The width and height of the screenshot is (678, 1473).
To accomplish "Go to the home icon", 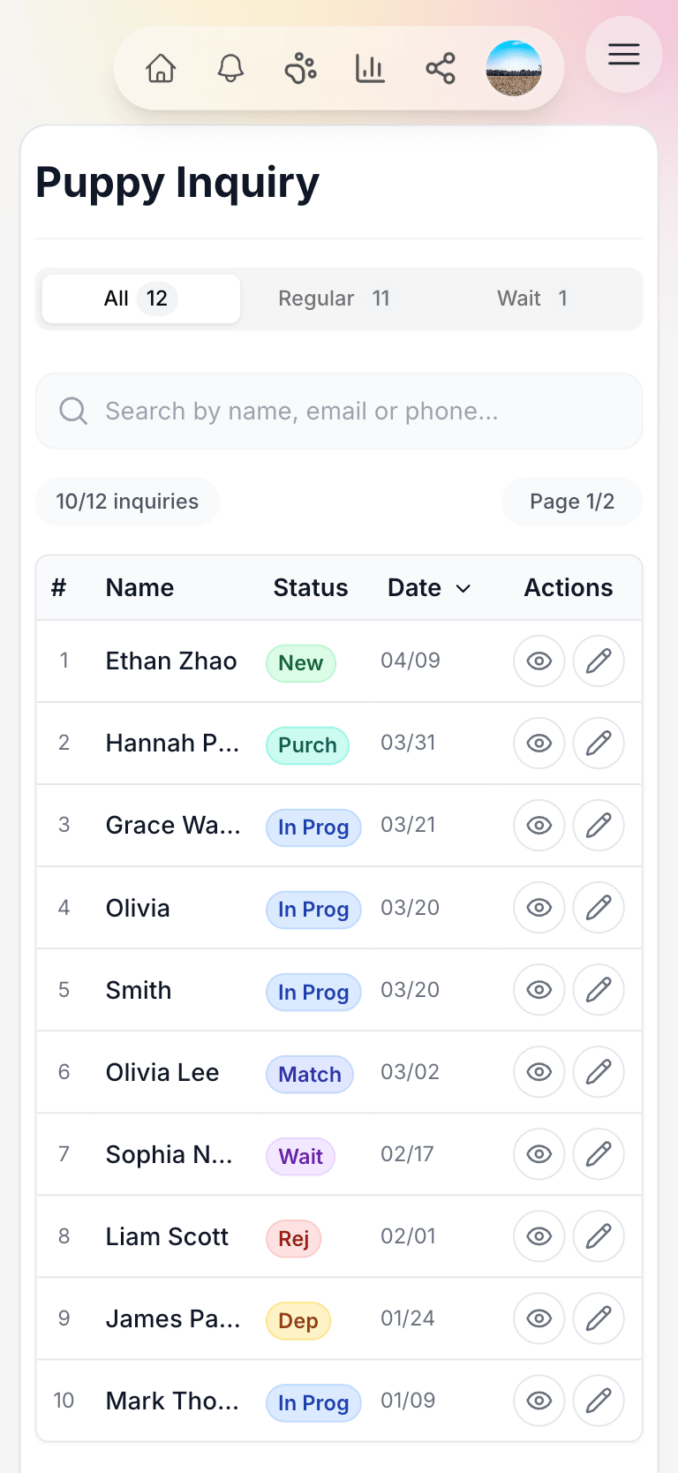I will click(x=161, y=68).
